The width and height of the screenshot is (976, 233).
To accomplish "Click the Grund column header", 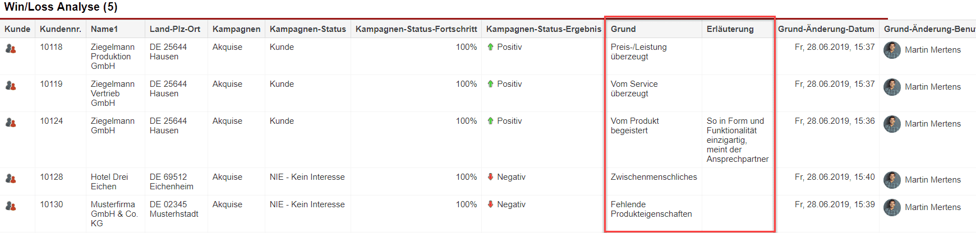I will tap(623, 29).
